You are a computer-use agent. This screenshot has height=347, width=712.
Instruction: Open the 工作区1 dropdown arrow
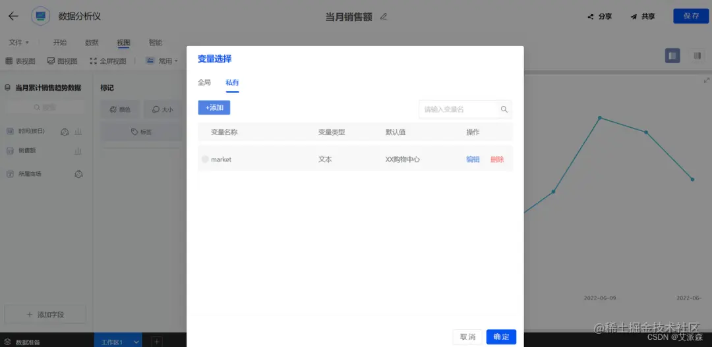tap(136, 342)
